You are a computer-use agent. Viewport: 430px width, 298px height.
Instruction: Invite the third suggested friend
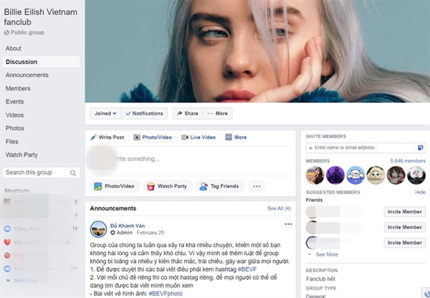(x=405, y=243)
